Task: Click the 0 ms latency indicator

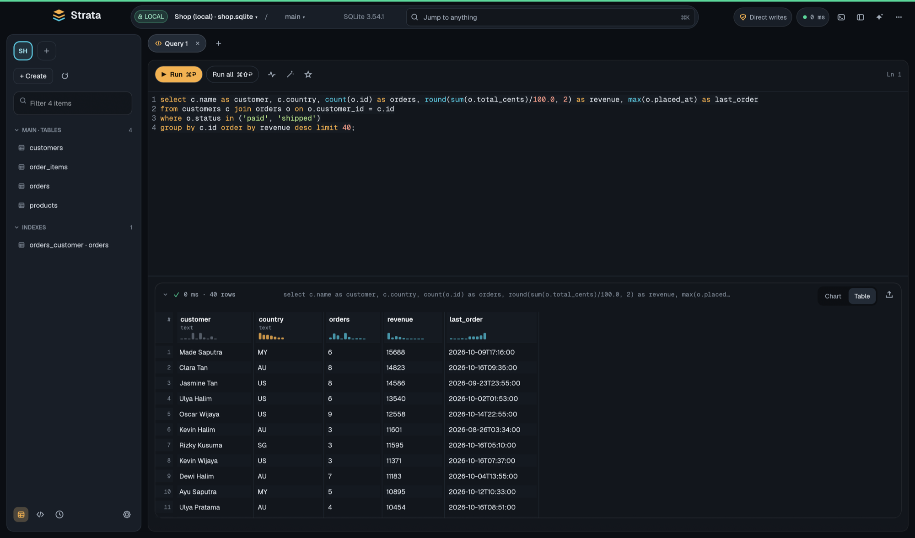Action: click(813, 17)
